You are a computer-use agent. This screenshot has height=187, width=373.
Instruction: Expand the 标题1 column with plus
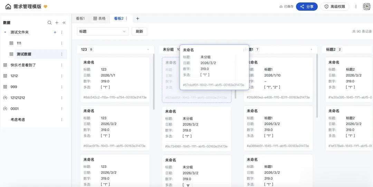pos(311,50)
